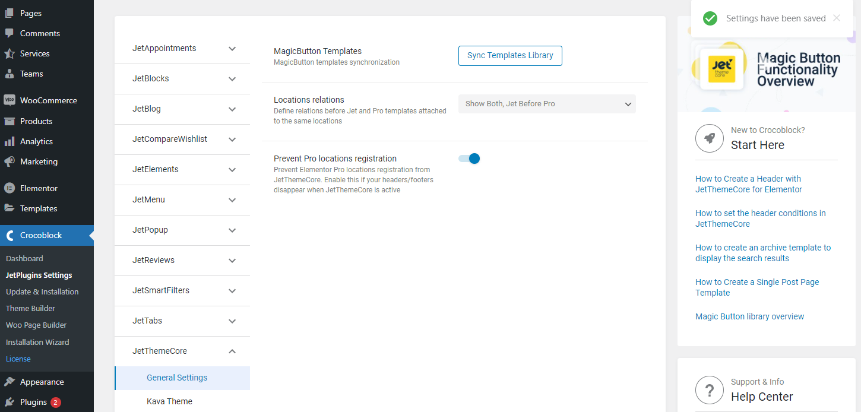Click the Analytics bar chart icon
This screenshot has width=861, height=412.
(10, 141)
